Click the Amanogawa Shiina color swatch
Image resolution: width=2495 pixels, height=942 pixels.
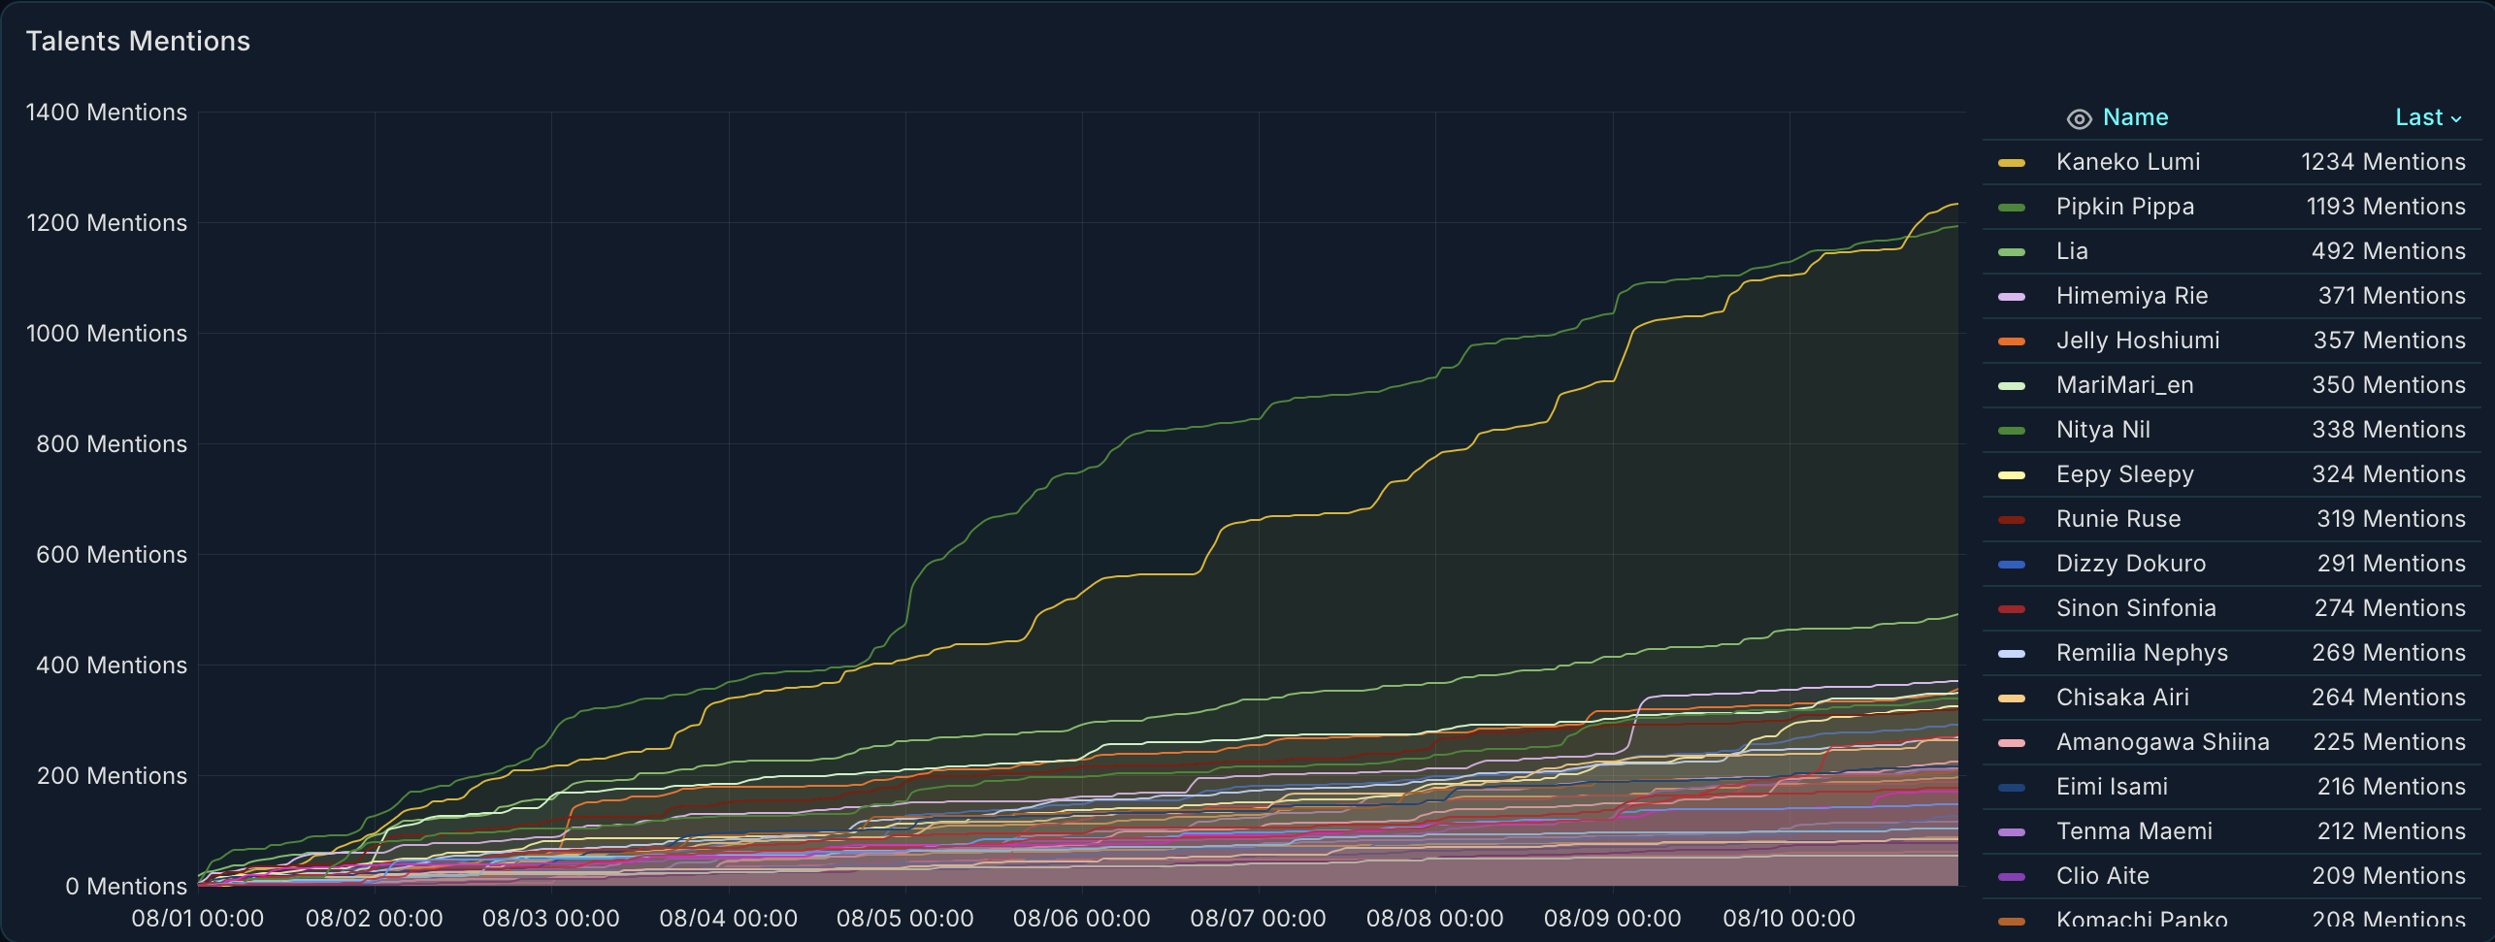point(2012,743)
